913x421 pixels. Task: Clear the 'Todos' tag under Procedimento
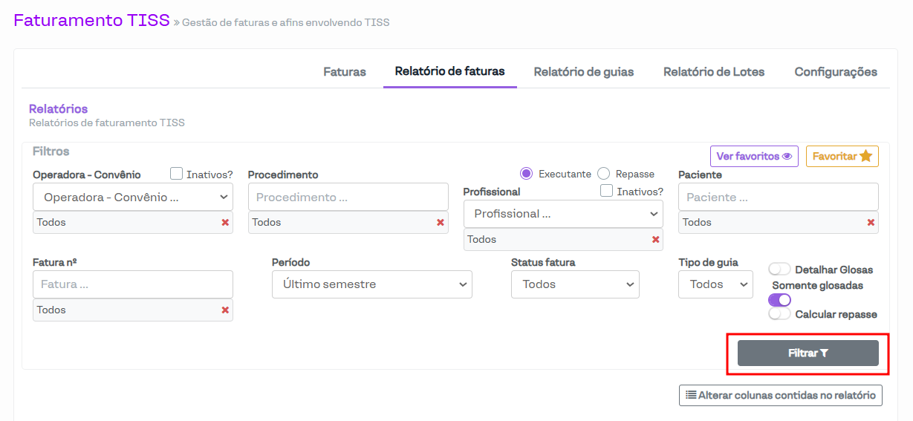(441, 223)
